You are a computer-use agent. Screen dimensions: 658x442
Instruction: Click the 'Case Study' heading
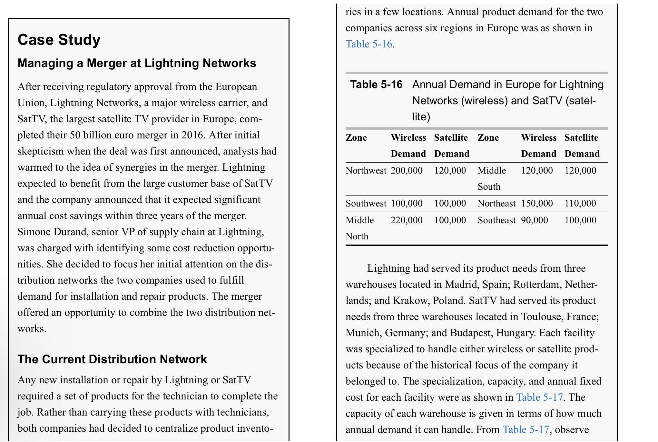[59, 40]
